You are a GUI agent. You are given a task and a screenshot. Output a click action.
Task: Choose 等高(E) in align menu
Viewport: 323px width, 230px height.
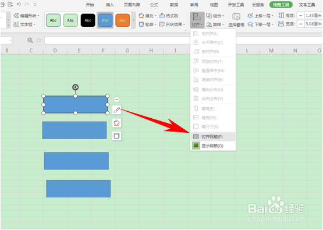(x=213, y=109)
